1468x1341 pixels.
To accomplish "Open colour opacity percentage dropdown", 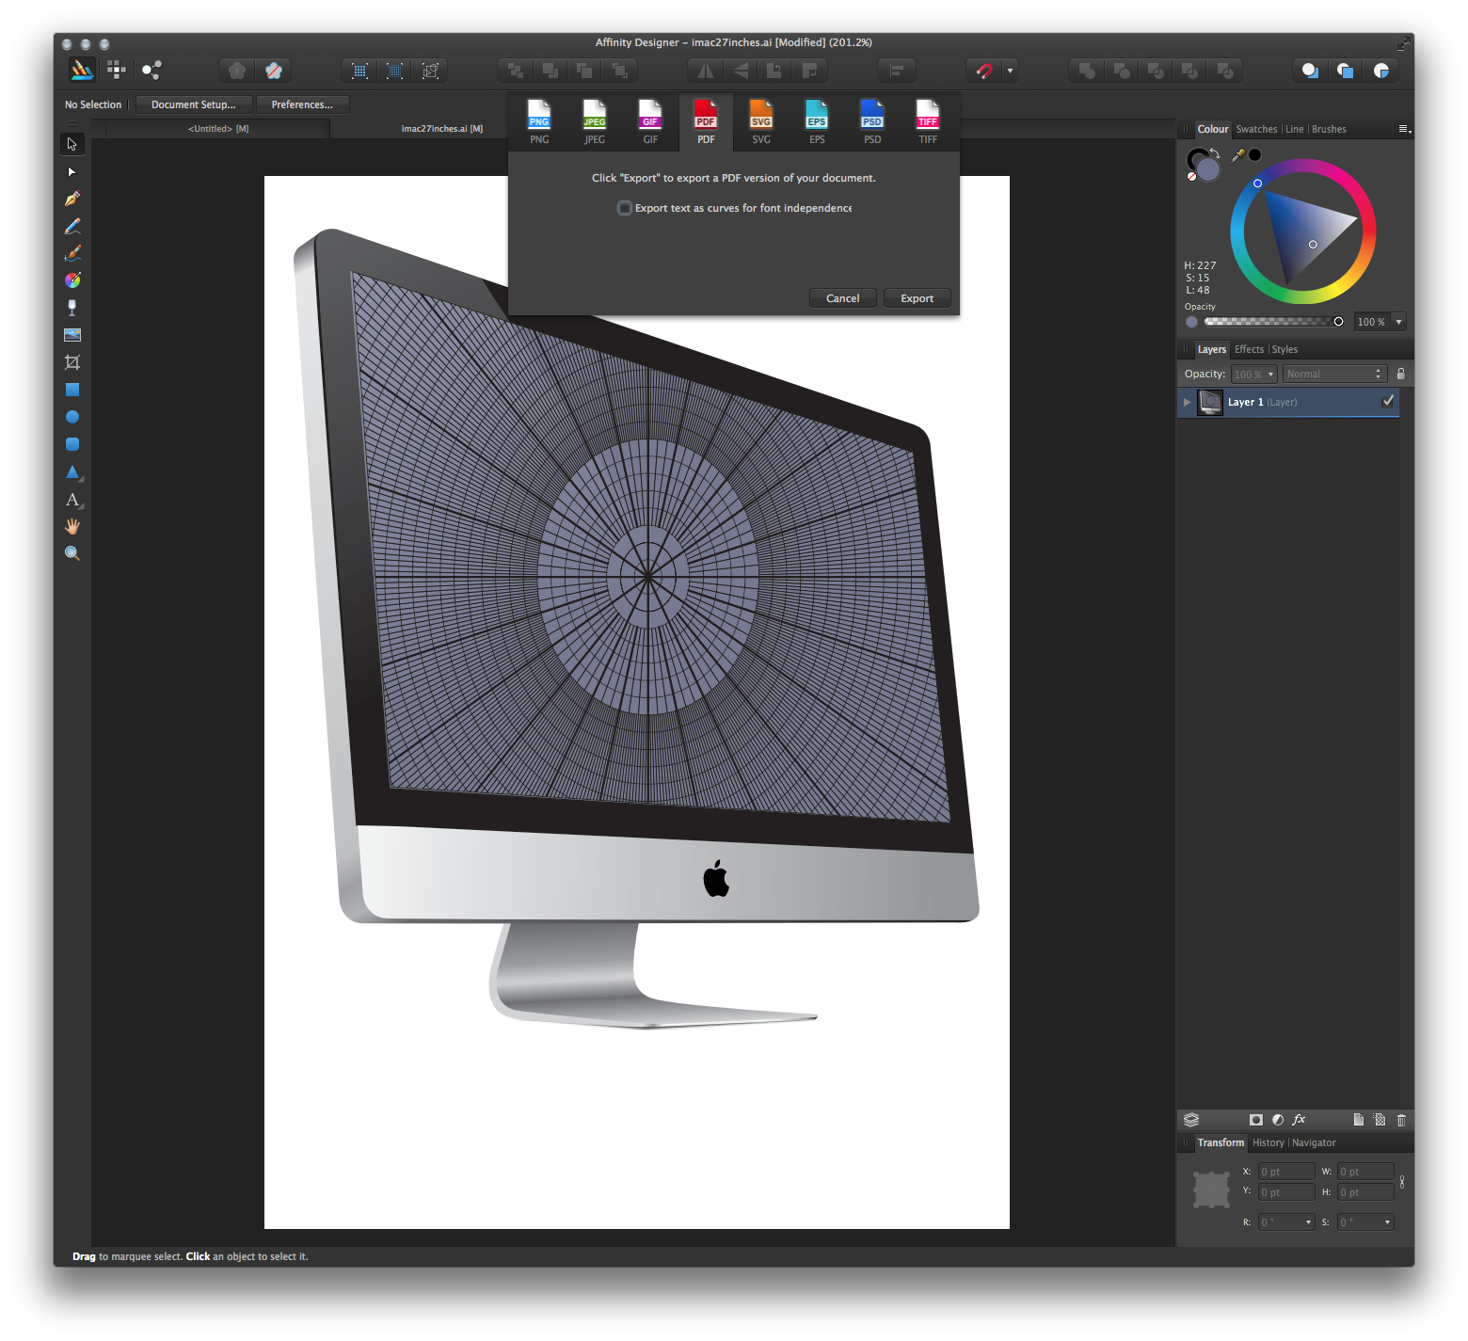I will point(1398,322).
